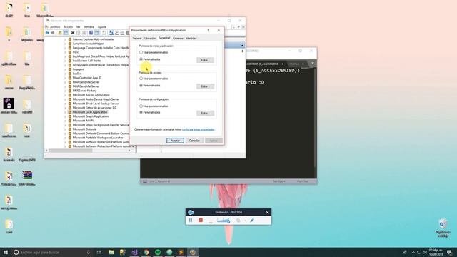
Task: Expand the Microsoft IMAPI node
Action: click(65, 121)
